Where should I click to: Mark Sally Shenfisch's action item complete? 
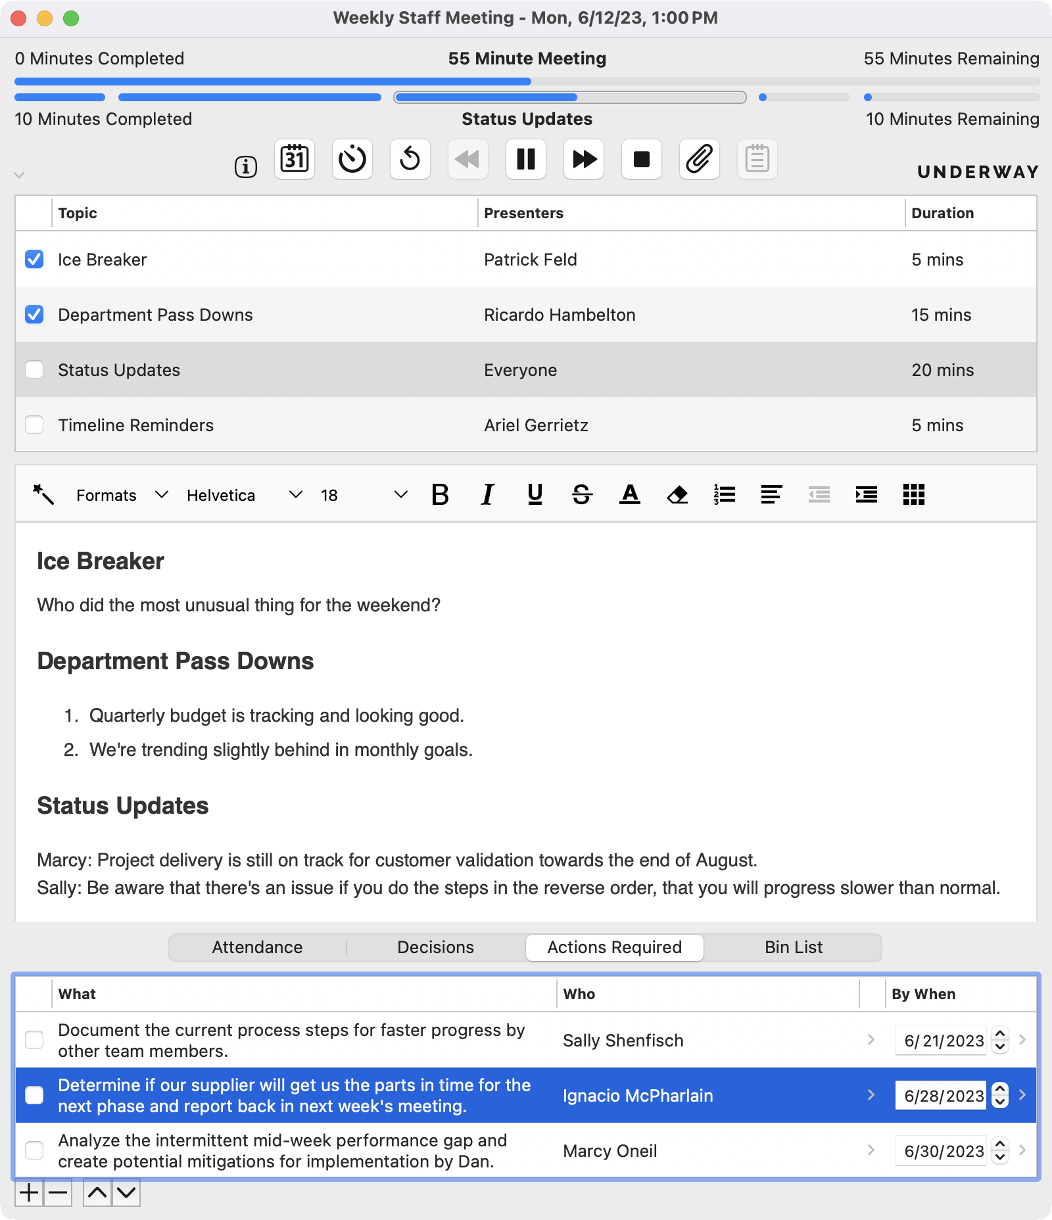click(34, 1040)
